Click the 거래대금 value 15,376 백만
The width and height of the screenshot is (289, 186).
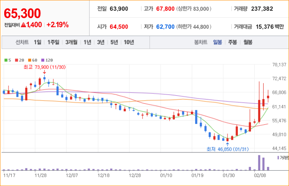pyautogui.click(x=270, y=27)
